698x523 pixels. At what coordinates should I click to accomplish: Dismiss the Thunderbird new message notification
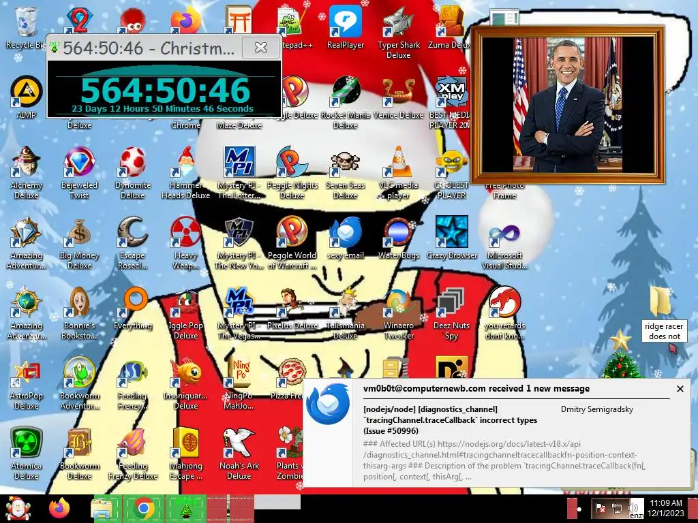(680, 389)
